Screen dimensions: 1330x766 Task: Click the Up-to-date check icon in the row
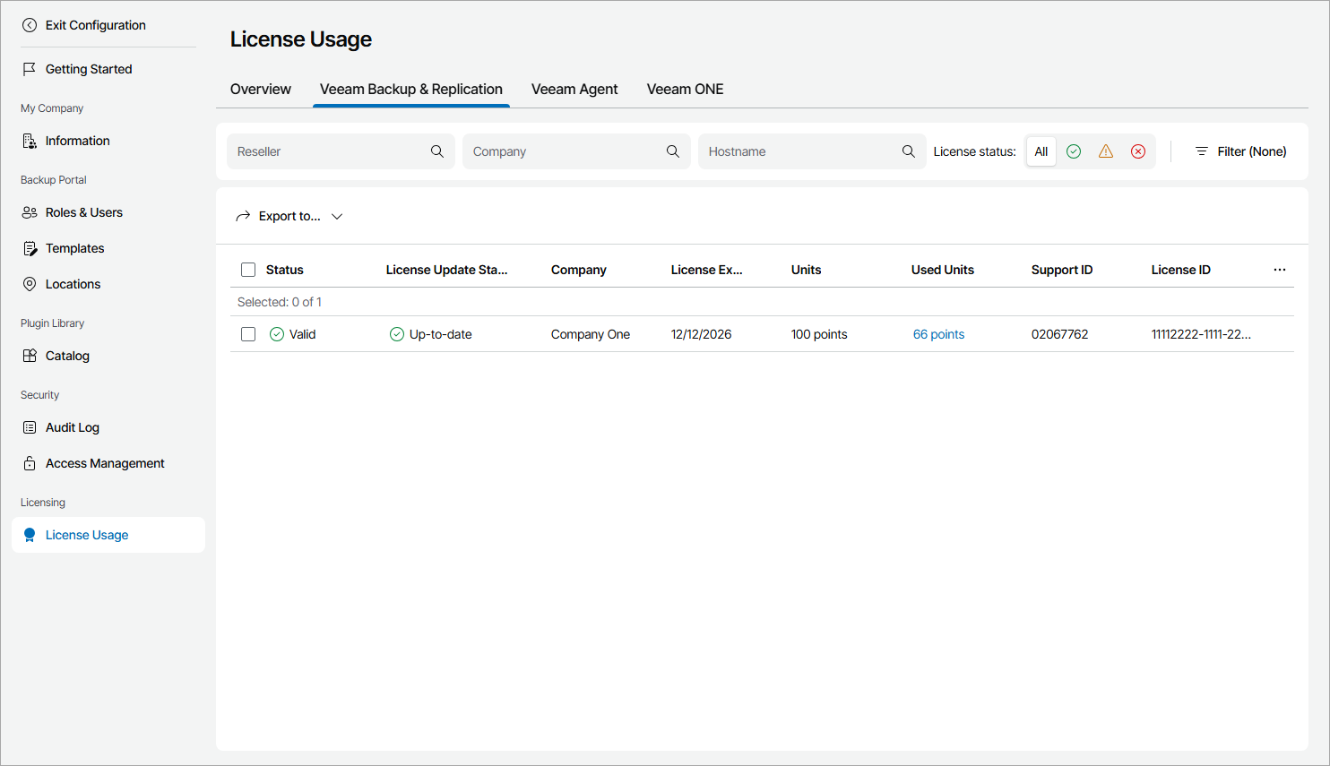[x=397, y=334]
